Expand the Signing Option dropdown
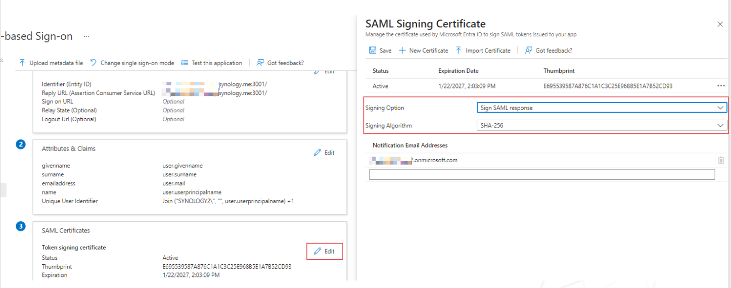Image resolution: width=731 pixels, height=288 pixels. point(602,108)
